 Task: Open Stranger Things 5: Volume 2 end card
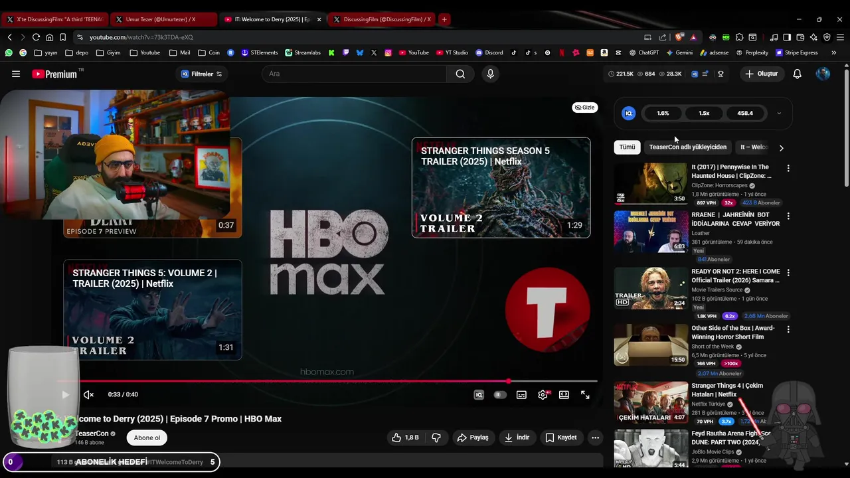[x=153, y=310]
